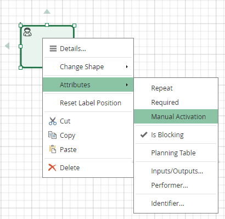Click the Is Blocking checkmark icon
225x219 pixels.
pos(144,134)
